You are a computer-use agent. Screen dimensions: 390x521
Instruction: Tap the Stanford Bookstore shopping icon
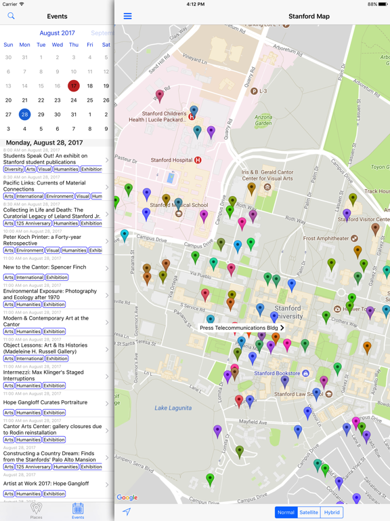[306, 373]
